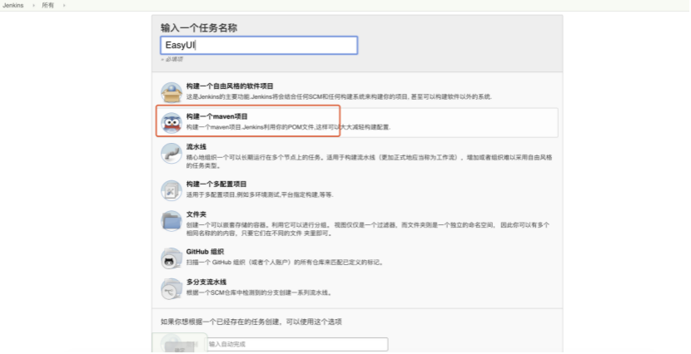Viewport: 691px width, 354px height.
Task: Click the description starting 扫描一个 GitHub 组织
Action: point(285,263)
